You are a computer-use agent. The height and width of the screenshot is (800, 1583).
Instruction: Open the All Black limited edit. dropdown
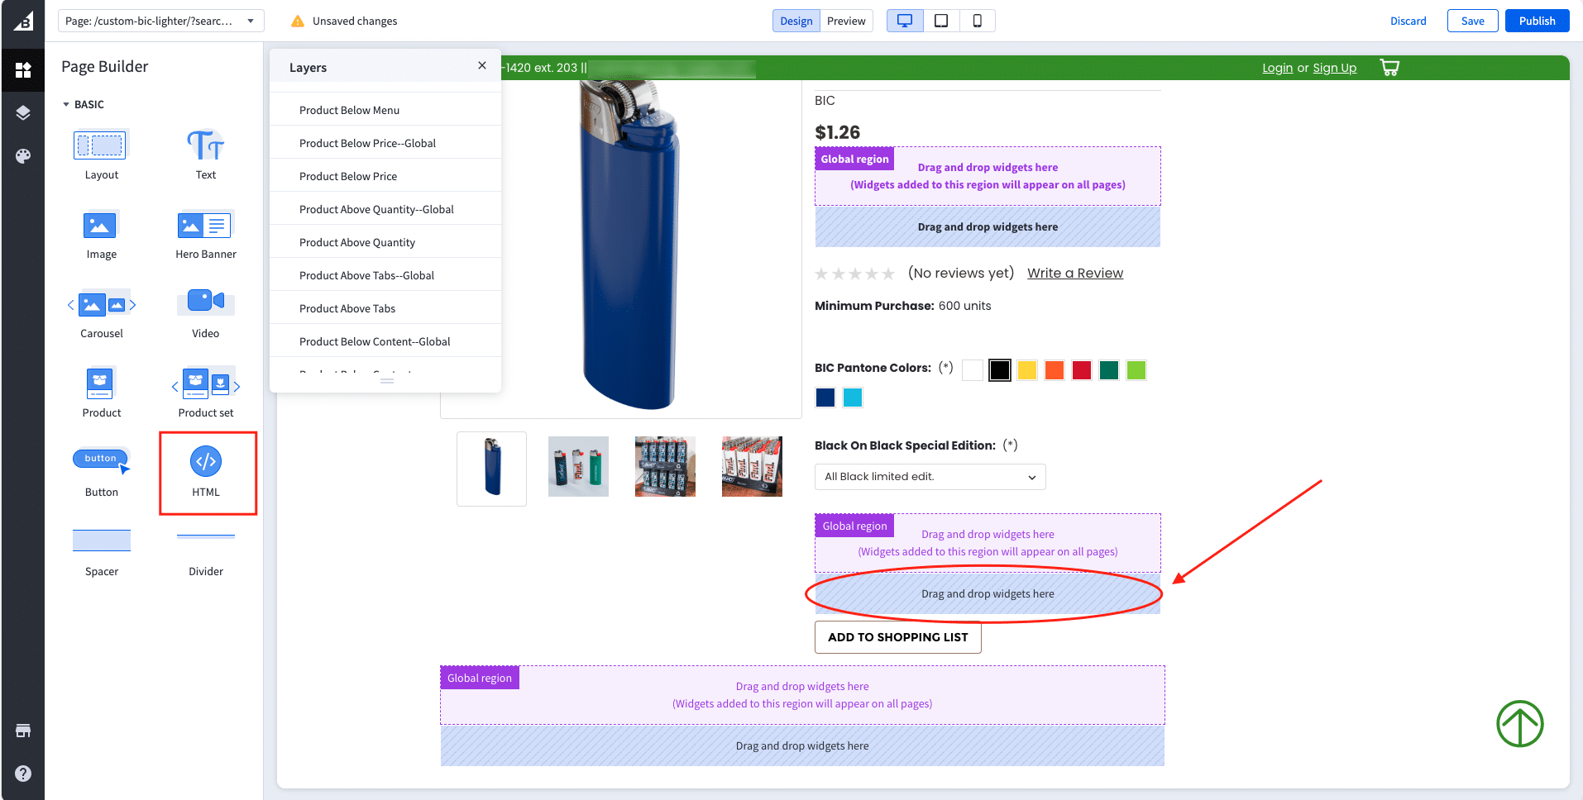930,477
